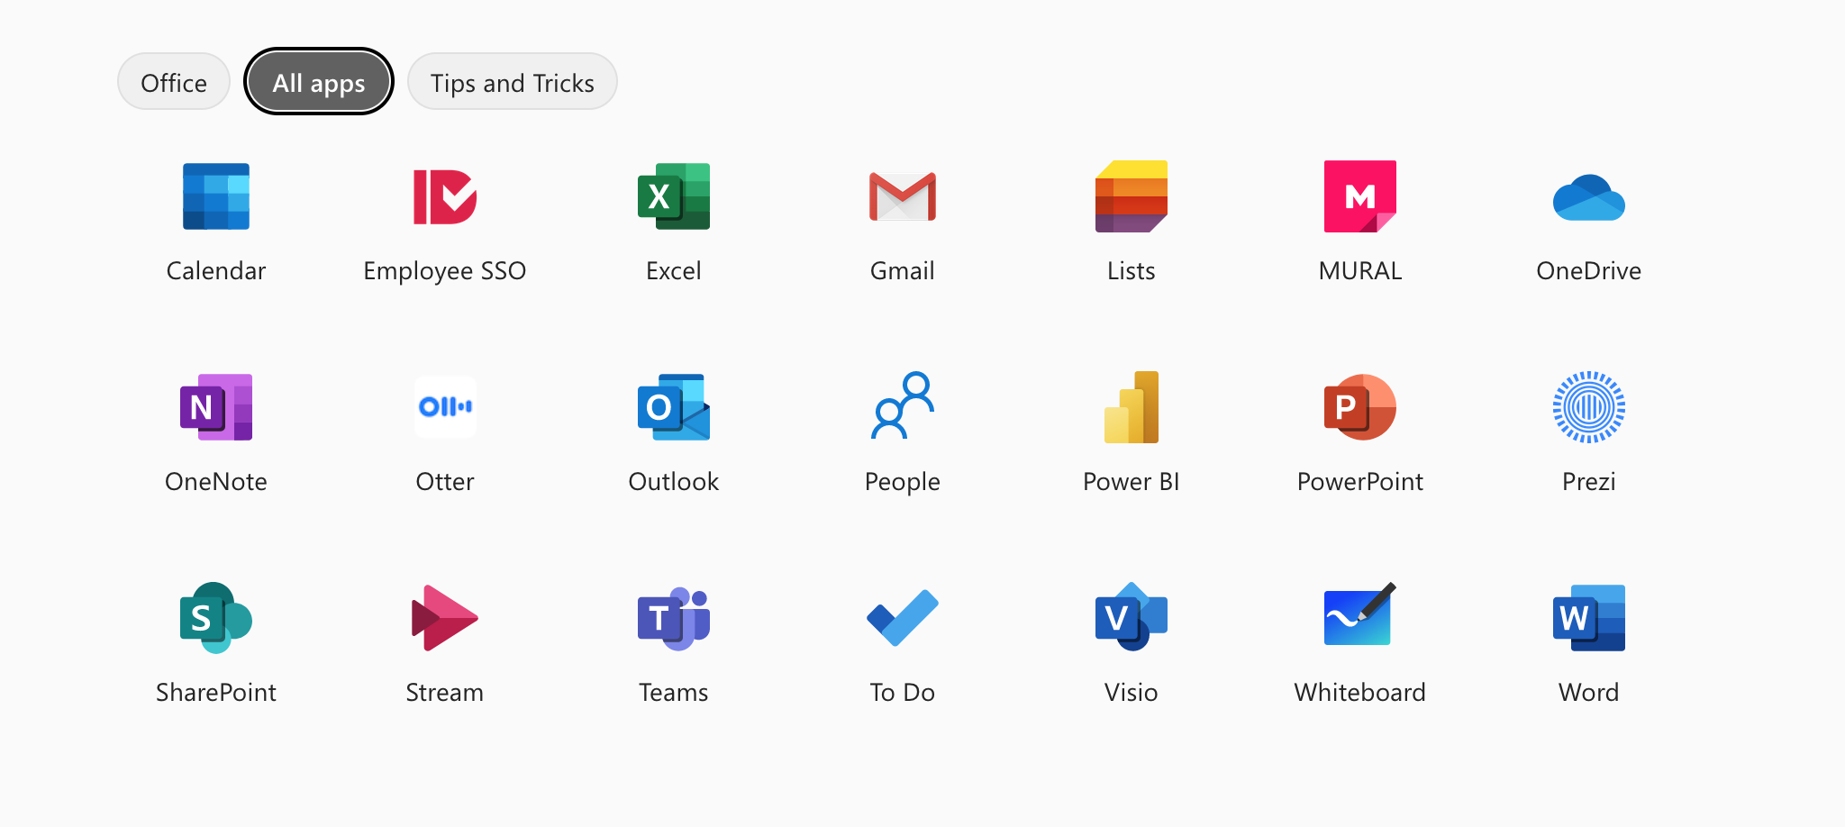Launch Employee SSO app

point(444,196)
